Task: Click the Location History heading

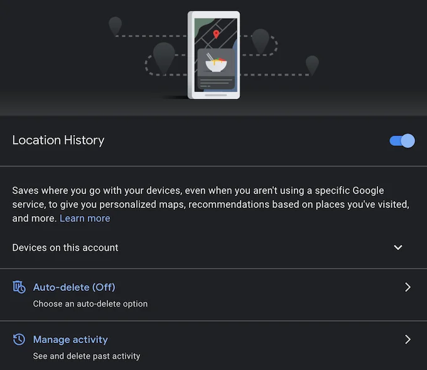Action: [x=58, y=140]
